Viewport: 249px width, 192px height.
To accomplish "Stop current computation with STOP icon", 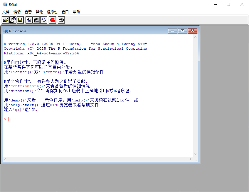I will point(53,20).
